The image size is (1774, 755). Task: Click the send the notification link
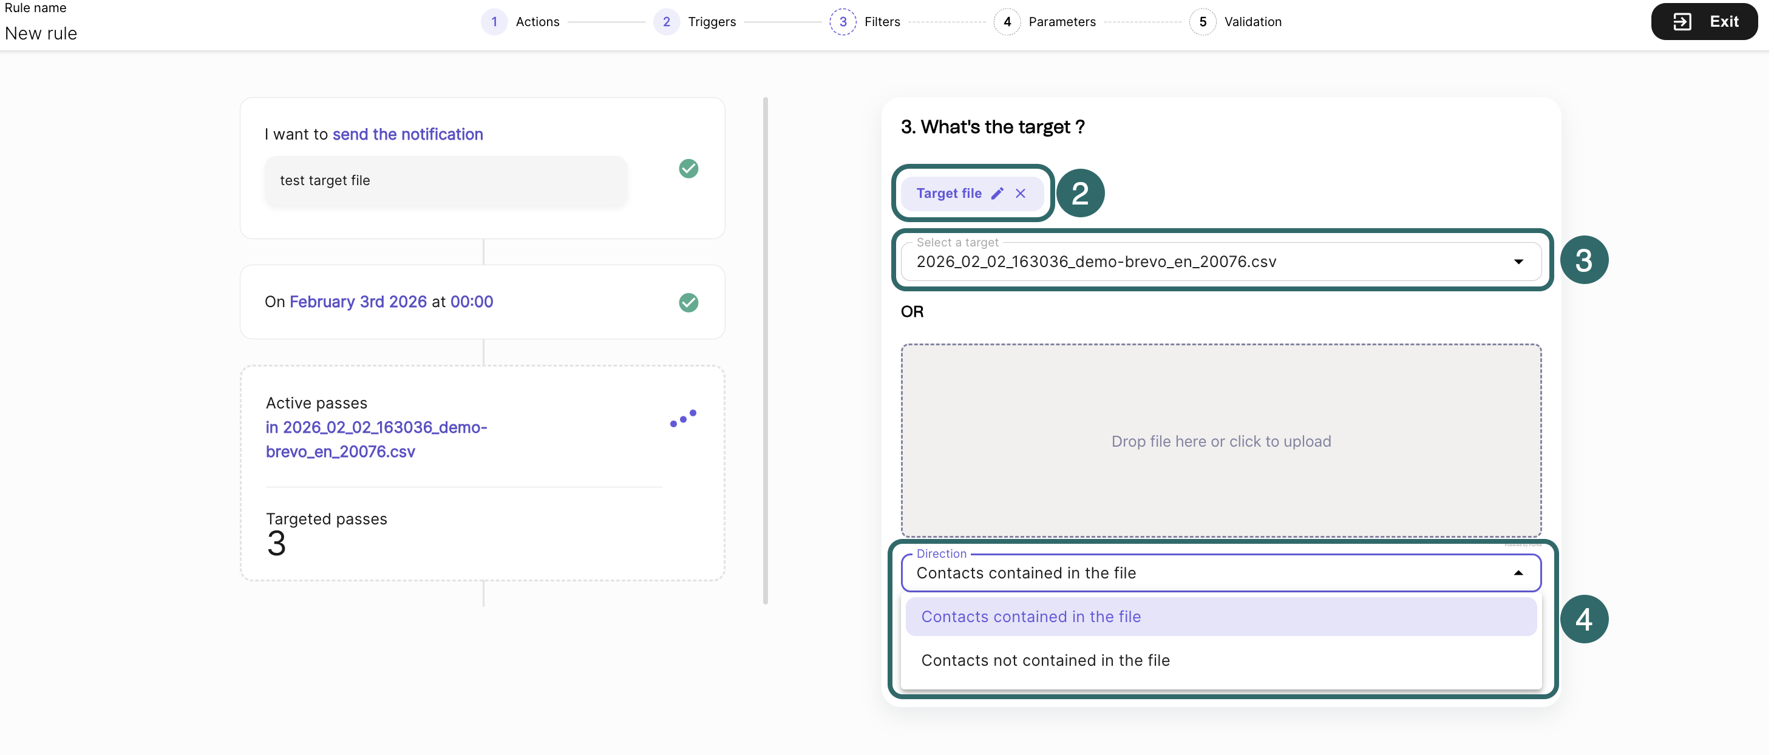[409, 134]
